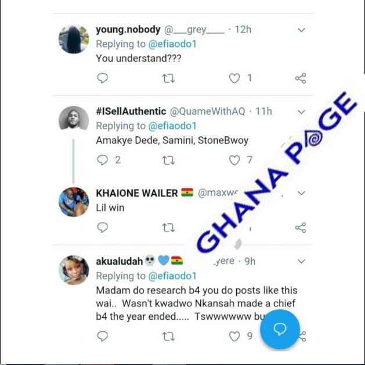This screenshot has width=365, height=365.
Task: Expand options for KHAIONE WAILER's tweet
Action: pyautogui.click(x=301, y=193)
